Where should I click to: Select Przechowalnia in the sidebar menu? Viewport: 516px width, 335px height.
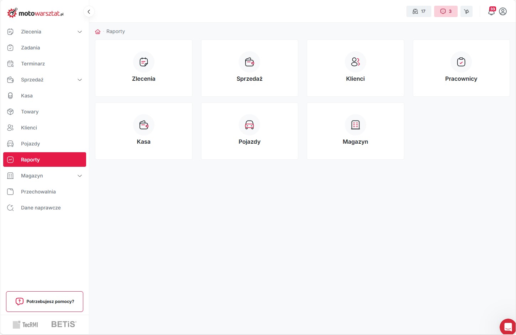click(x=38, y=192)
